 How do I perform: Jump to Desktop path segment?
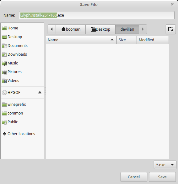pos(100,29)
